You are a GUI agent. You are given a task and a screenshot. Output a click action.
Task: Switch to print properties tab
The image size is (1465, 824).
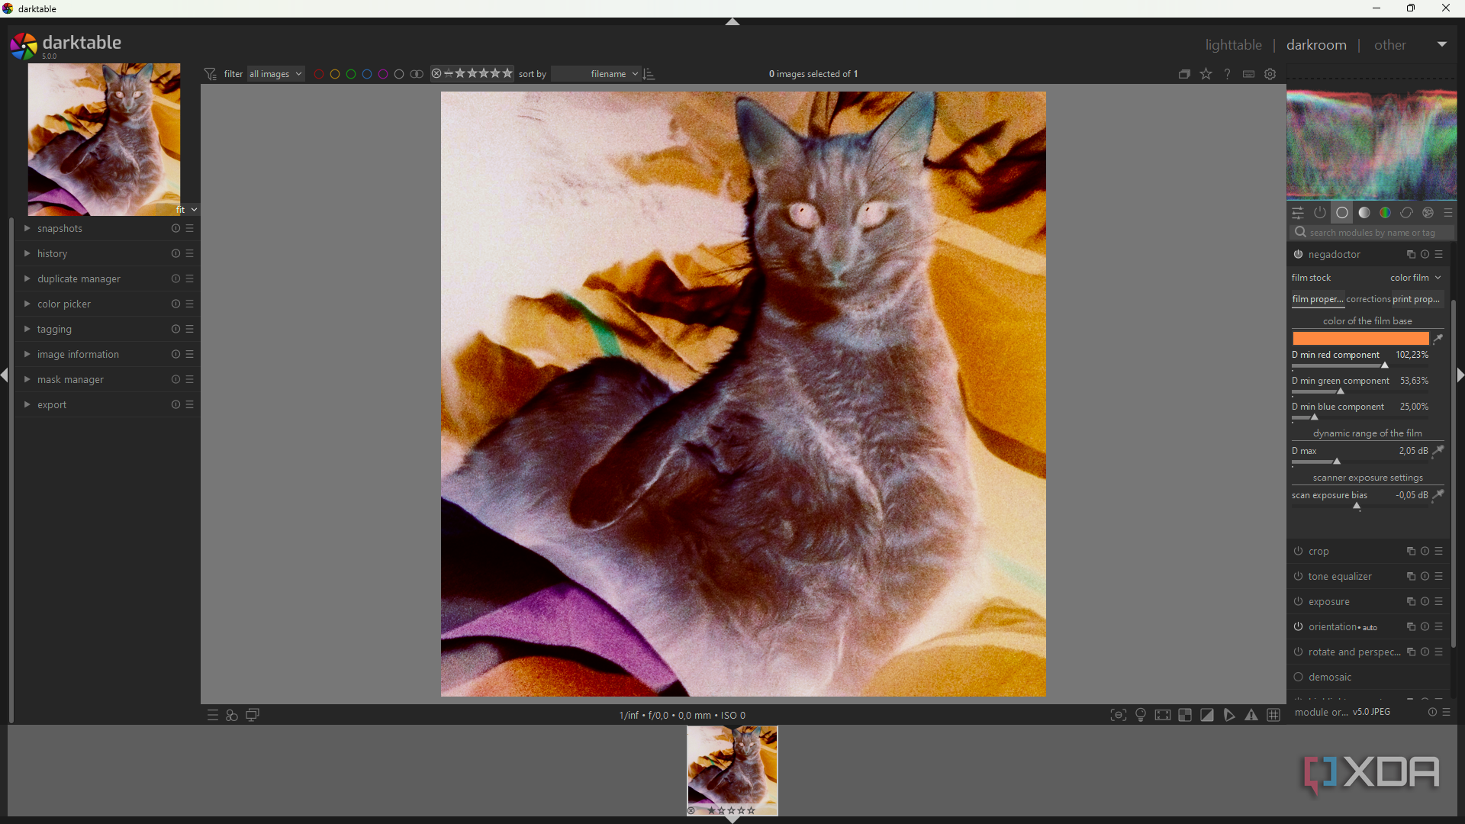click(x=1418, y=299)
